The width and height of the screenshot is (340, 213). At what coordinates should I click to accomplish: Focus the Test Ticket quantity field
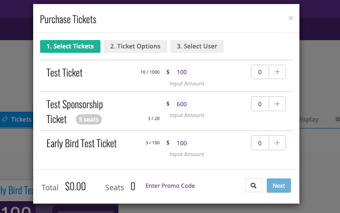[260, 72]
